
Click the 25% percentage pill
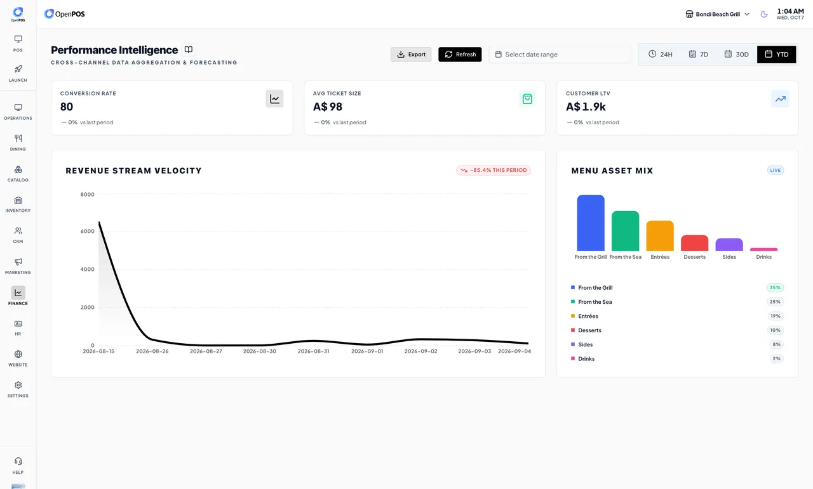(775, 302)
